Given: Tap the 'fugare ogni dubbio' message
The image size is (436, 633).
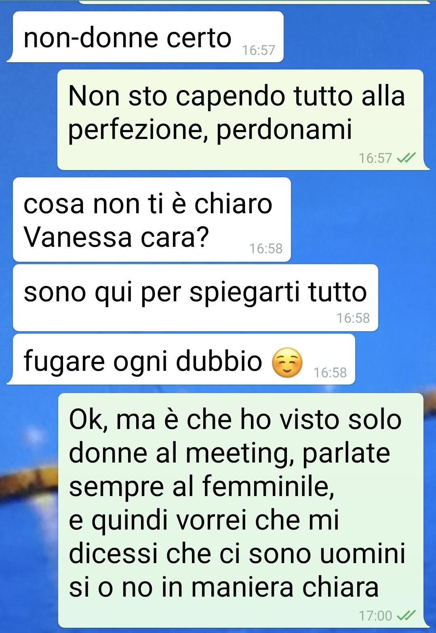Looking at the screenshot, I should point(184,359).
